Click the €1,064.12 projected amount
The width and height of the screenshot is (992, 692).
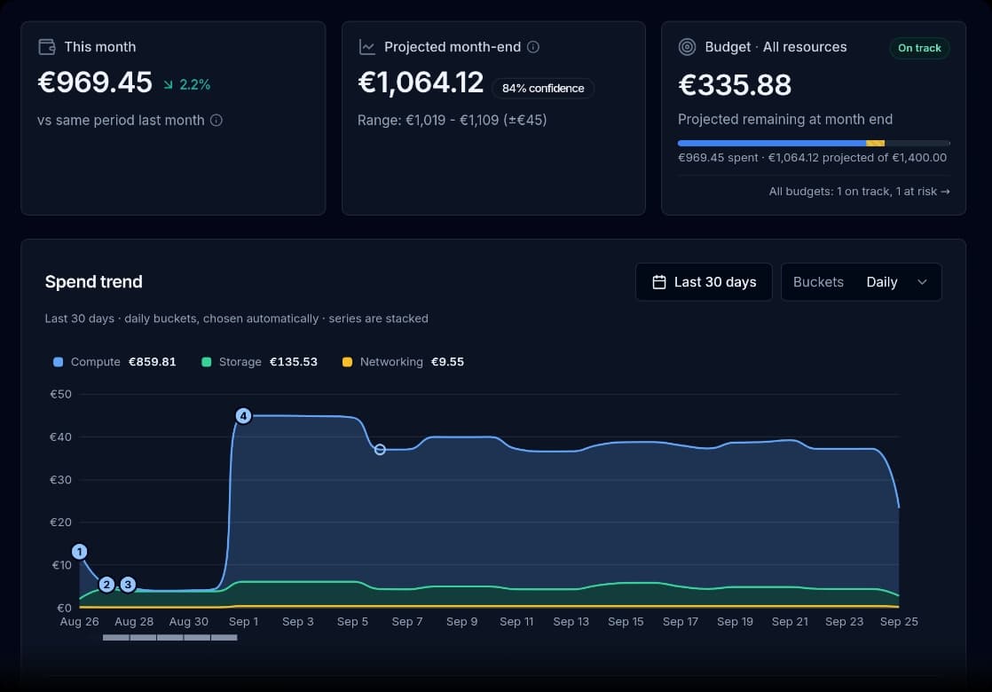pos(421,83)
